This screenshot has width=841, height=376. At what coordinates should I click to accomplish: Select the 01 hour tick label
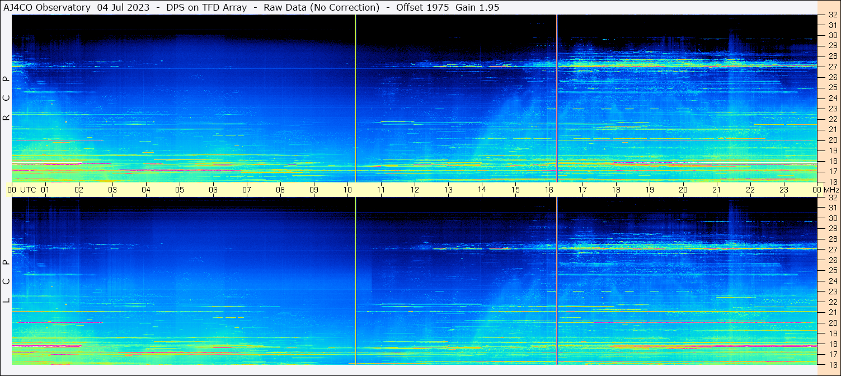pos(45,190)
